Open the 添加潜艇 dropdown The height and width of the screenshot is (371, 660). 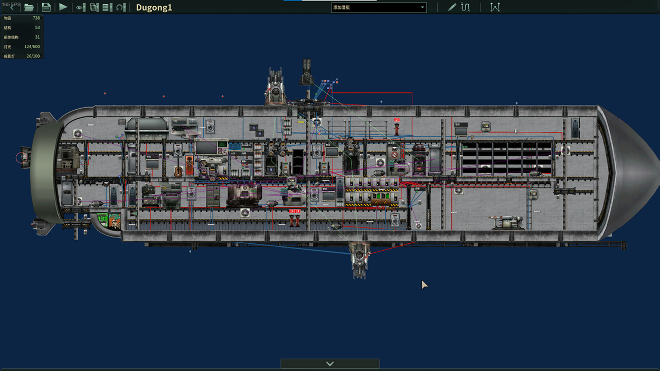pos(379,7)
